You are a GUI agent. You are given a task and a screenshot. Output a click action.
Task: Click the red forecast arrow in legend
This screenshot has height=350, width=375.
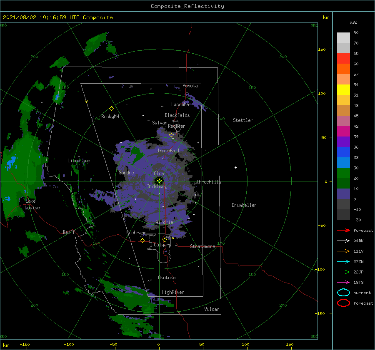click(343, 230)
